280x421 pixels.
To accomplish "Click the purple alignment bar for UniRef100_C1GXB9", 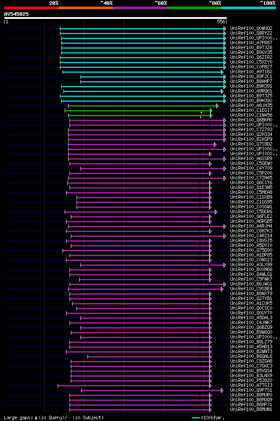I will click(x=144, y=197).
